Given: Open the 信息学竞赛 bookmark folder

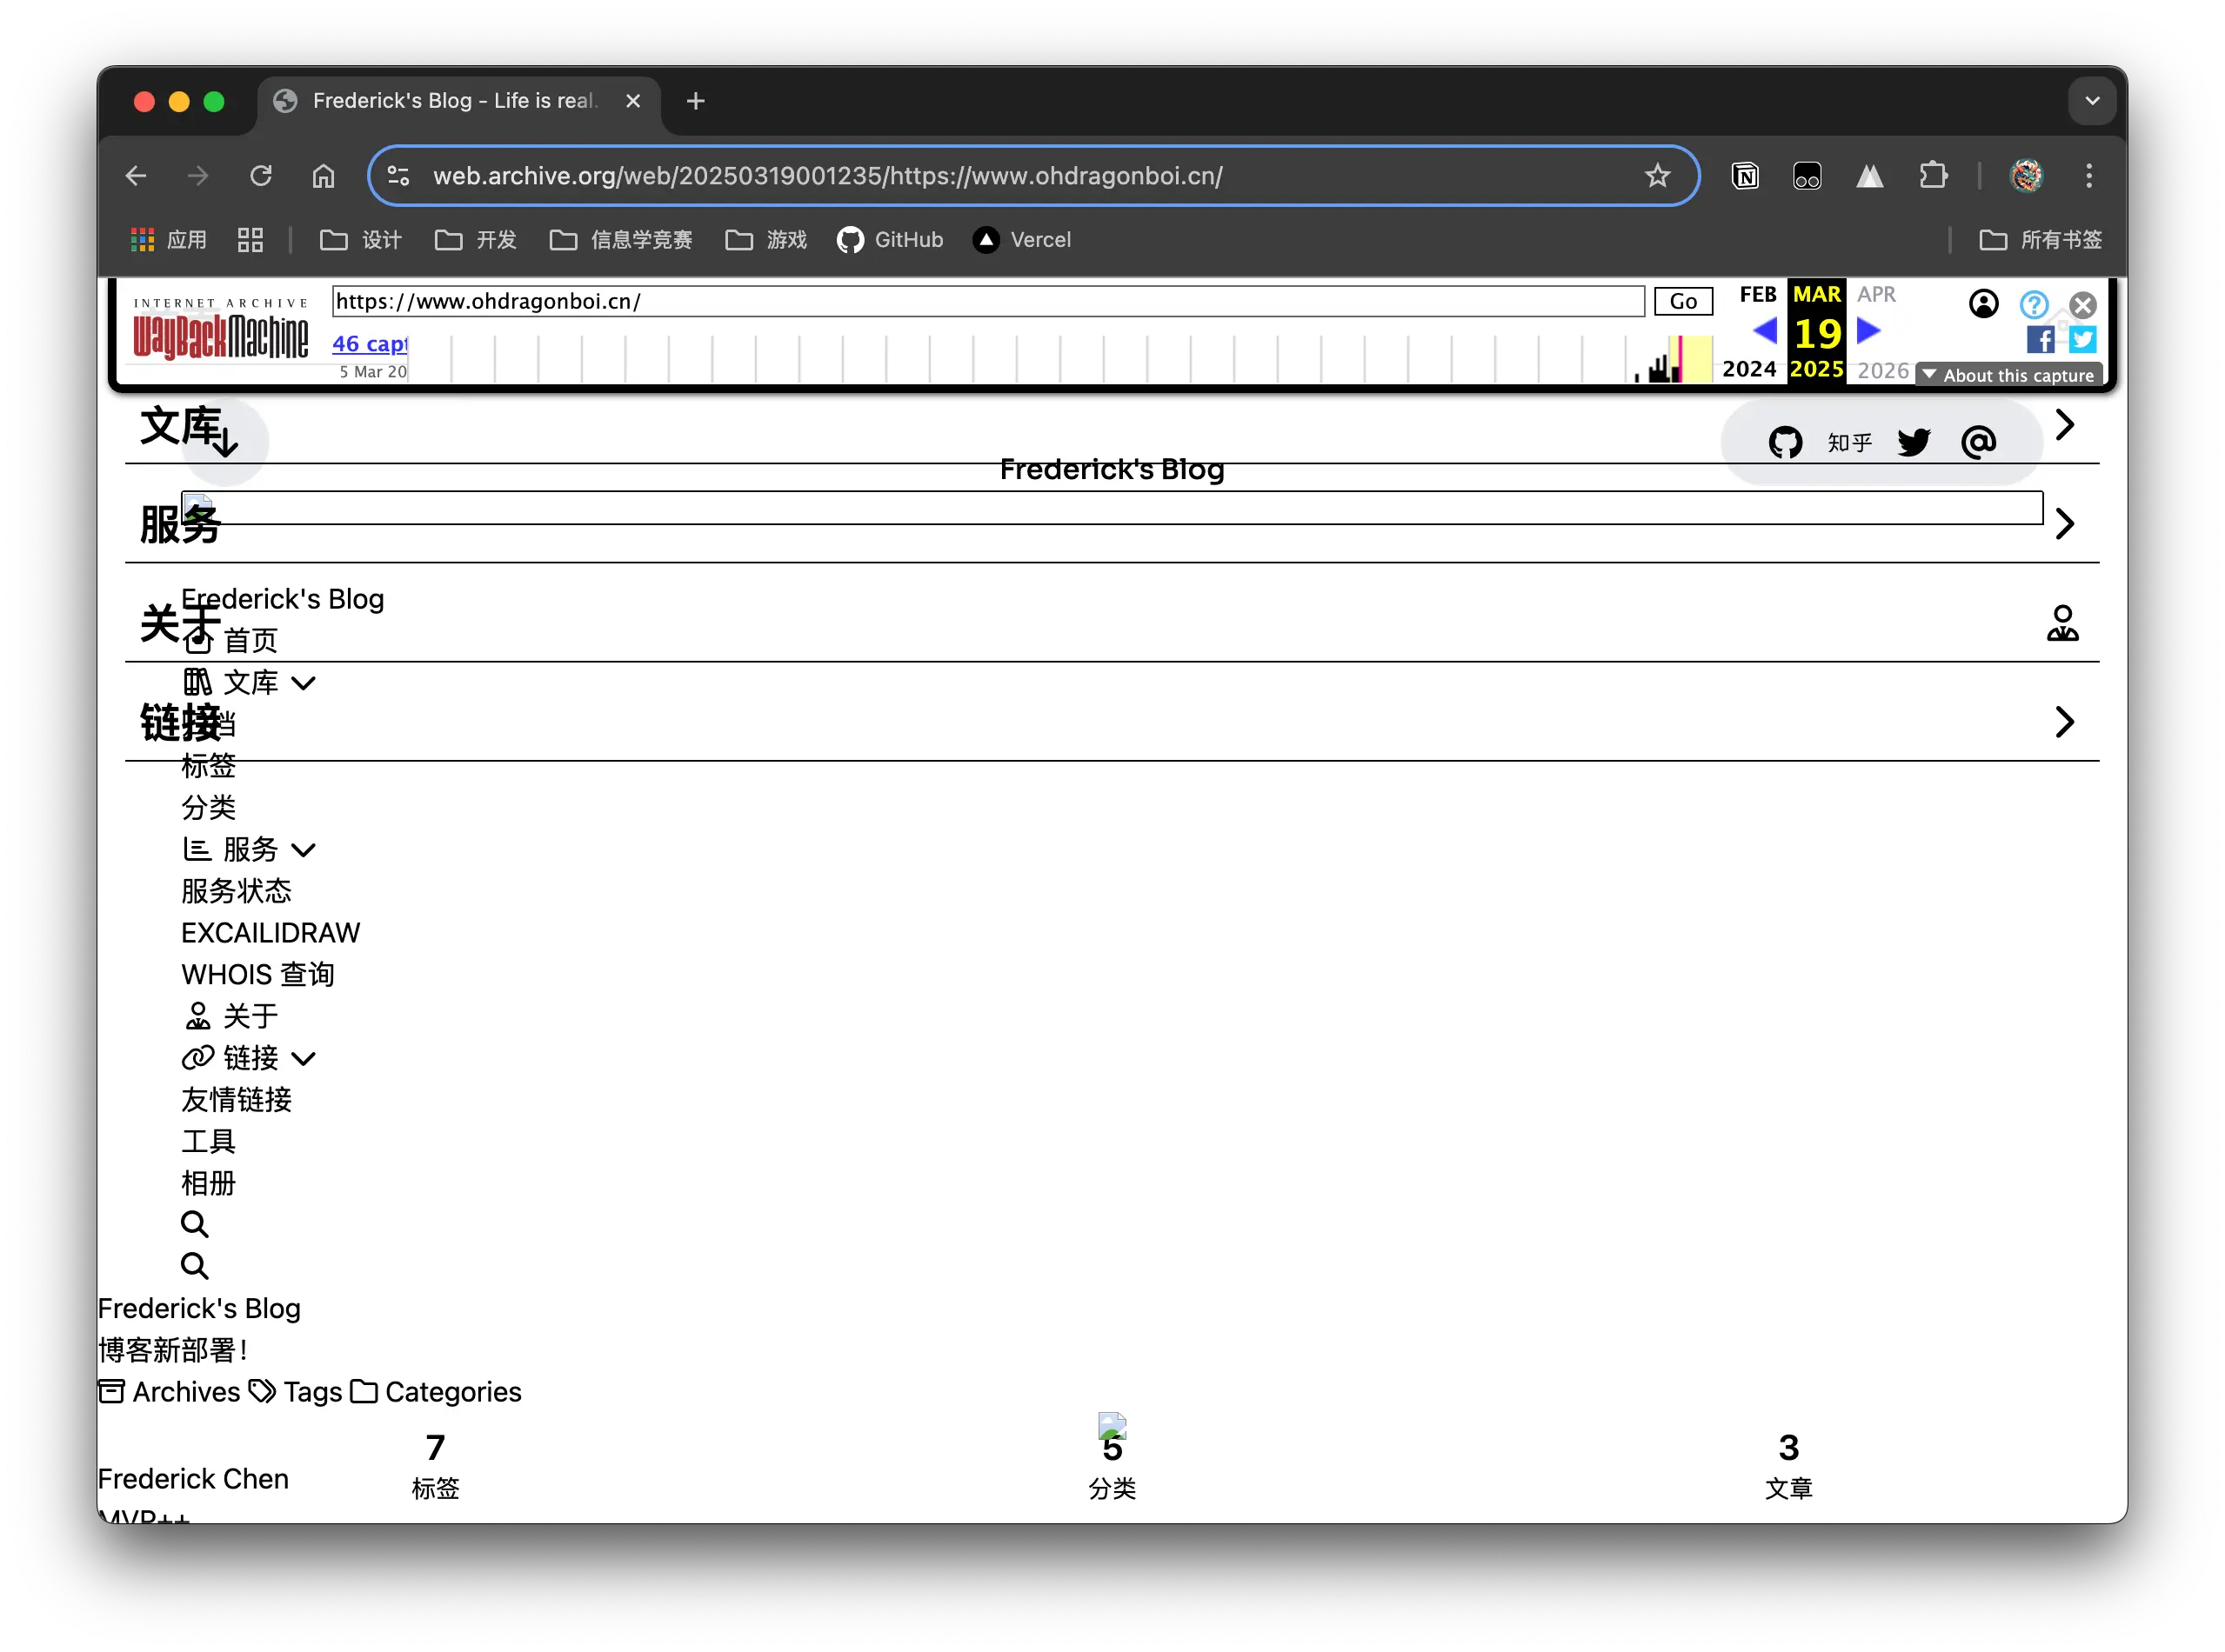Looking at the screenshot, I should point(620,240).
